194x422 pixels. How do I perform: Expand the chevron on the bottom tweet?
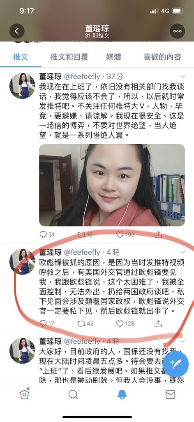[183, 341]
